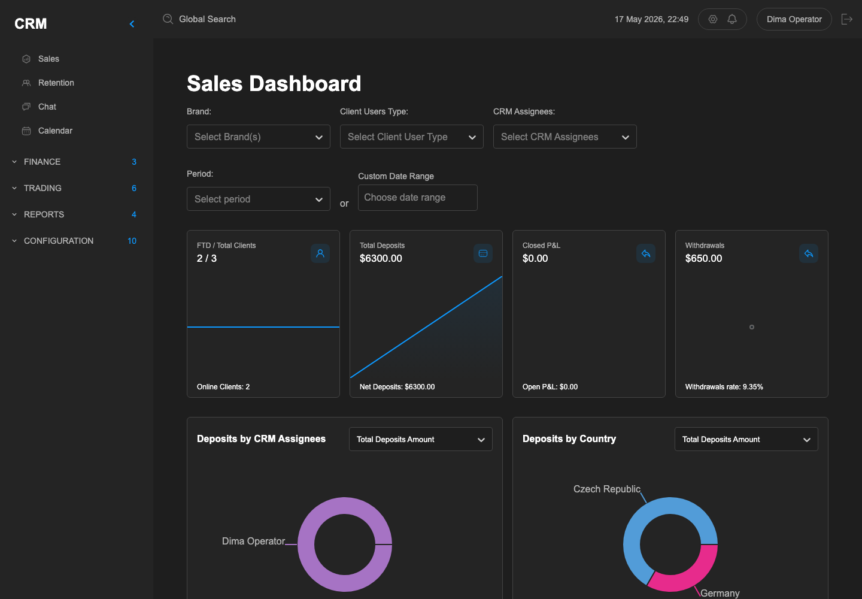
Task: Click the pink Germany donut segment
Action: [x=688, y=577]
